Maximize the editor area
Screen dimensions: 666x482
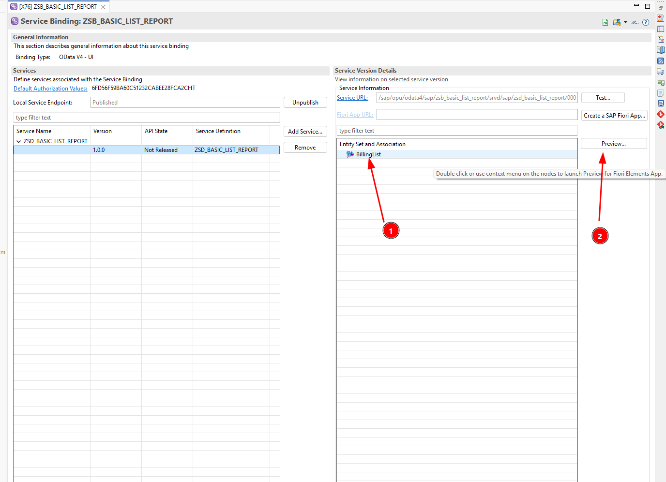click(x=648, y=6)
